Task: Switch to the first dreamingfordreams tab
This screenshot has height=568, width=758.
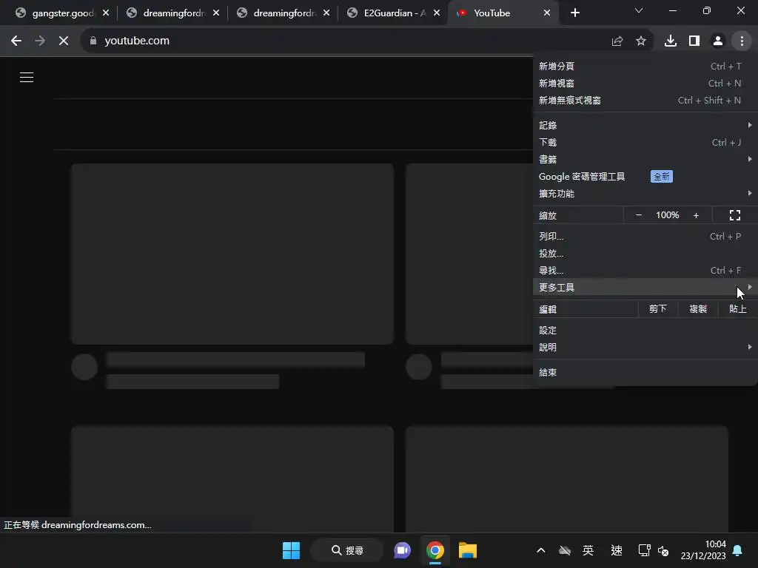Action: click(172, 13)
